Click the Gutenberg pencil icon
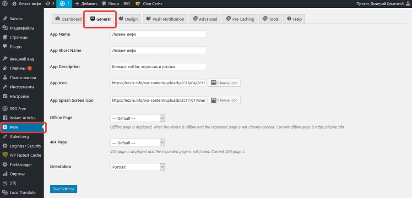412x198 pixels. pyautogui.click(x=5, y=137)
